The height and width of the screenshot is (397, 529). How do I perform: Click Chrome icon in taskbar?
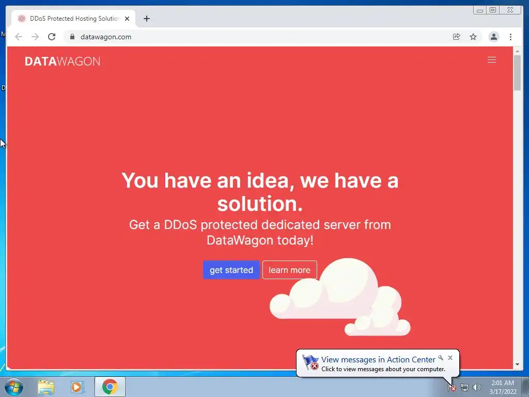110,387
